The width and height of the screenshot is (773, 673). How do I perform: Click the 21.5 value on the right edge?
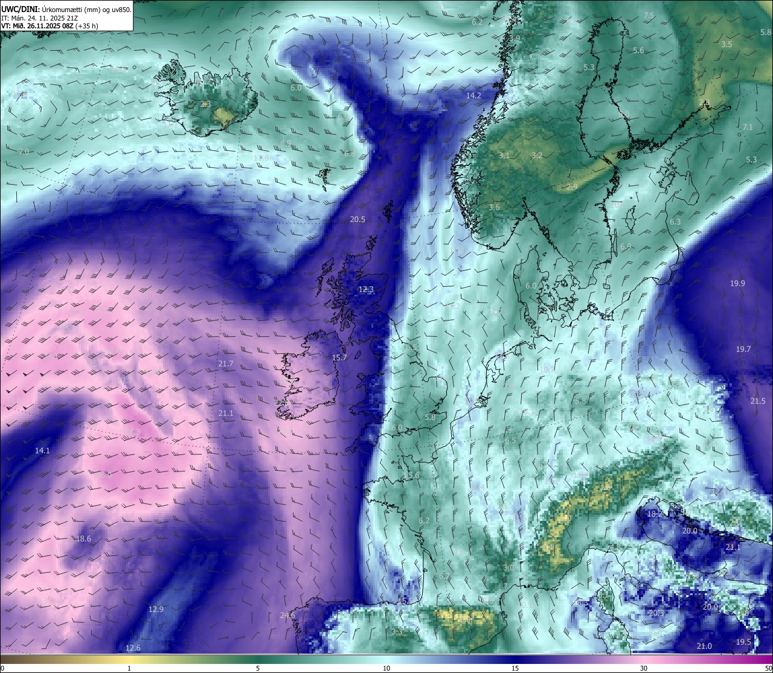[x=758, y=401]
